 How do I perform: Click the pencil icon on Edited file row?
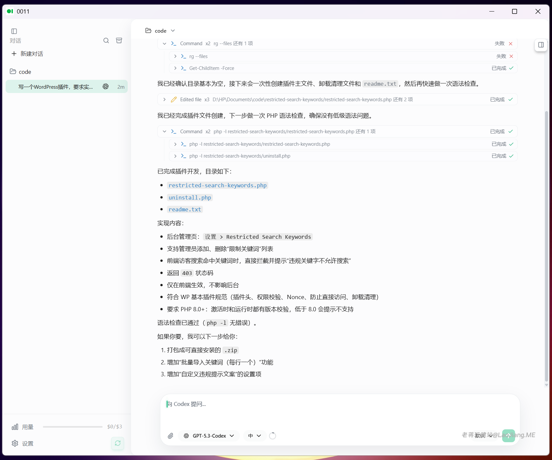tap(174, 100)
